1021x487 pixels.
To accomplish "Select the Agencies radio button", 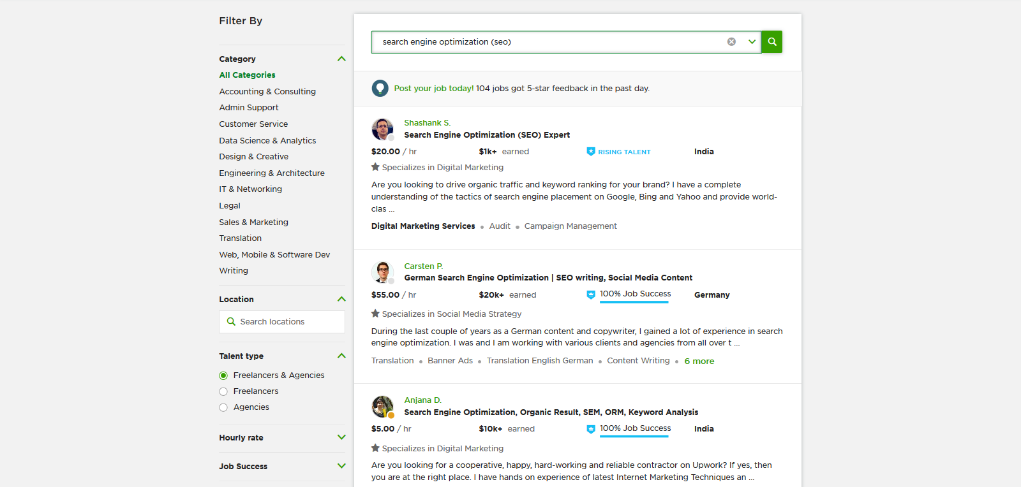I will [223, 407].
